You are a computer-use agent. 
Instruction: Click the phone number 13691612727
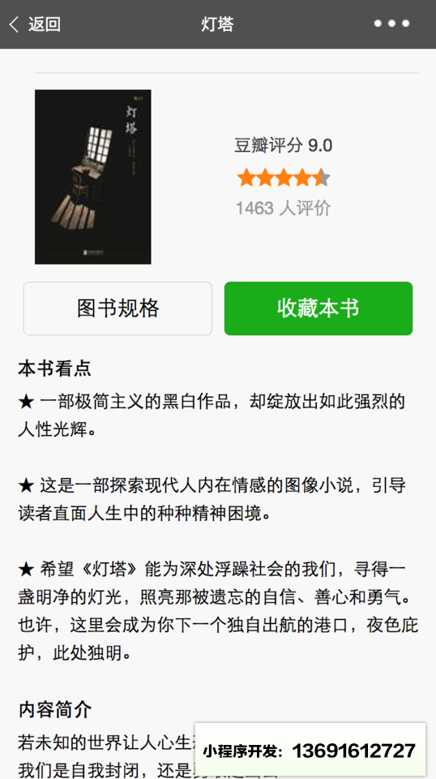[353, 751]
